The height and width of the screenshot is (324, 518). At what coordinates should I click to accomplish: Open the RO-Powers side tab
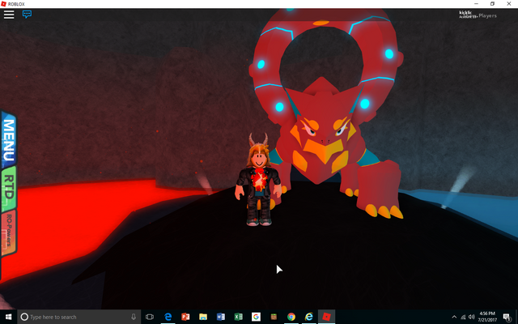click(9, 233)
